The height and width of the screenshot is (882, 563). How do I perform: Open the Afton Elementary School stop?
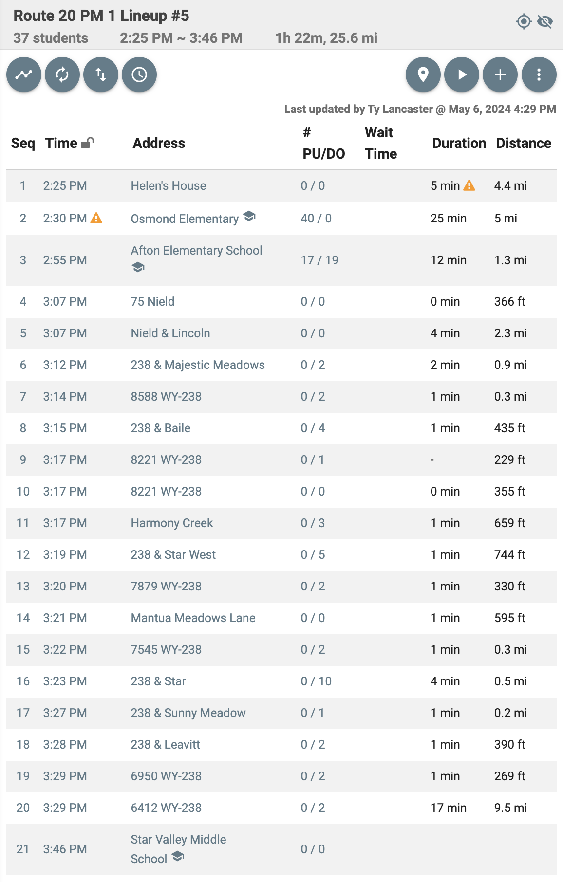pyautogui.click(x=196, y=250)
